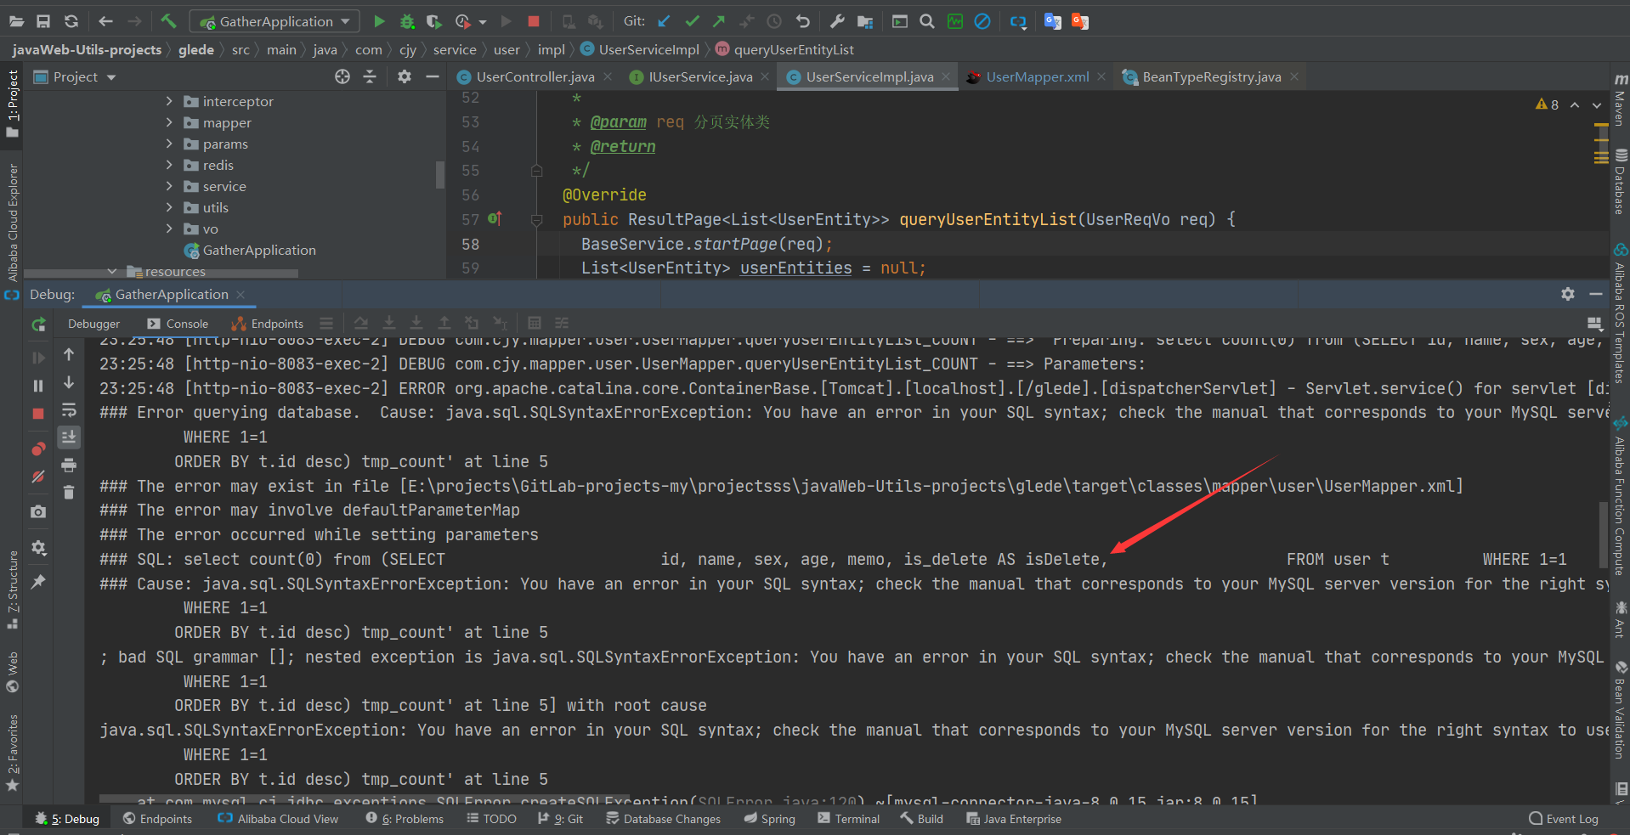Rerun GatherApplication in Debug panel

38,324
